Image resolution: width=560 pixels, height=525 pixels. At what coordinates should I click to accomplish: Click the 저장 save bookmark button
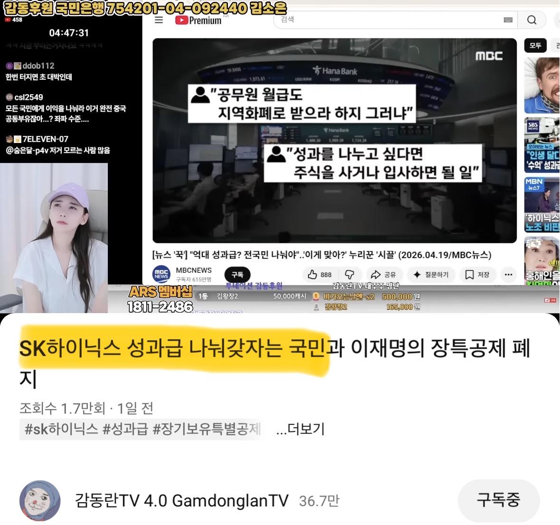click(477, 275)
